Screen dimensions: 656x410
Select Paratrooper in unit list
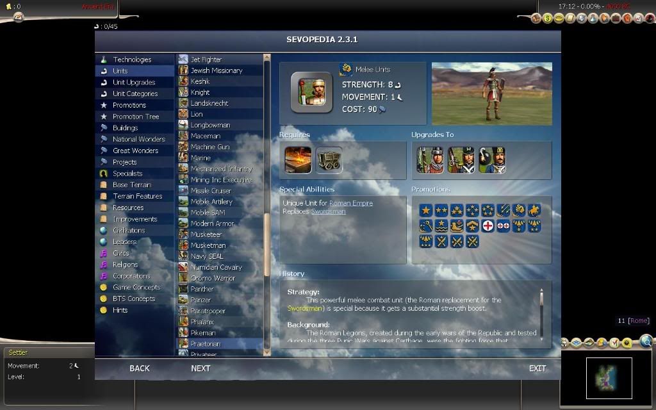coord(220,311)
